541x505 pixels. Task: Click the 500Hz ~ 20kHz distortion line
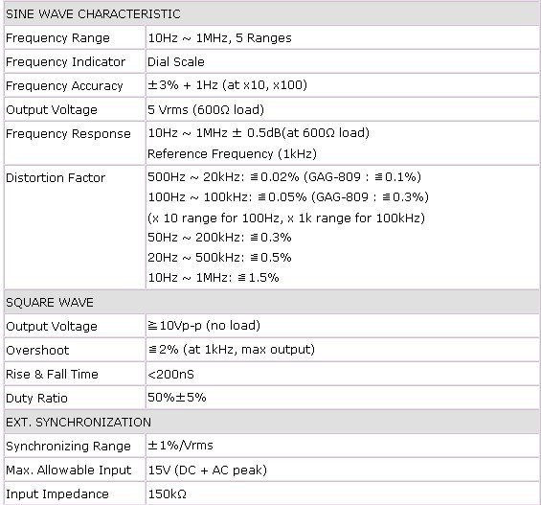pyautogui.click(x=284, y=177)
